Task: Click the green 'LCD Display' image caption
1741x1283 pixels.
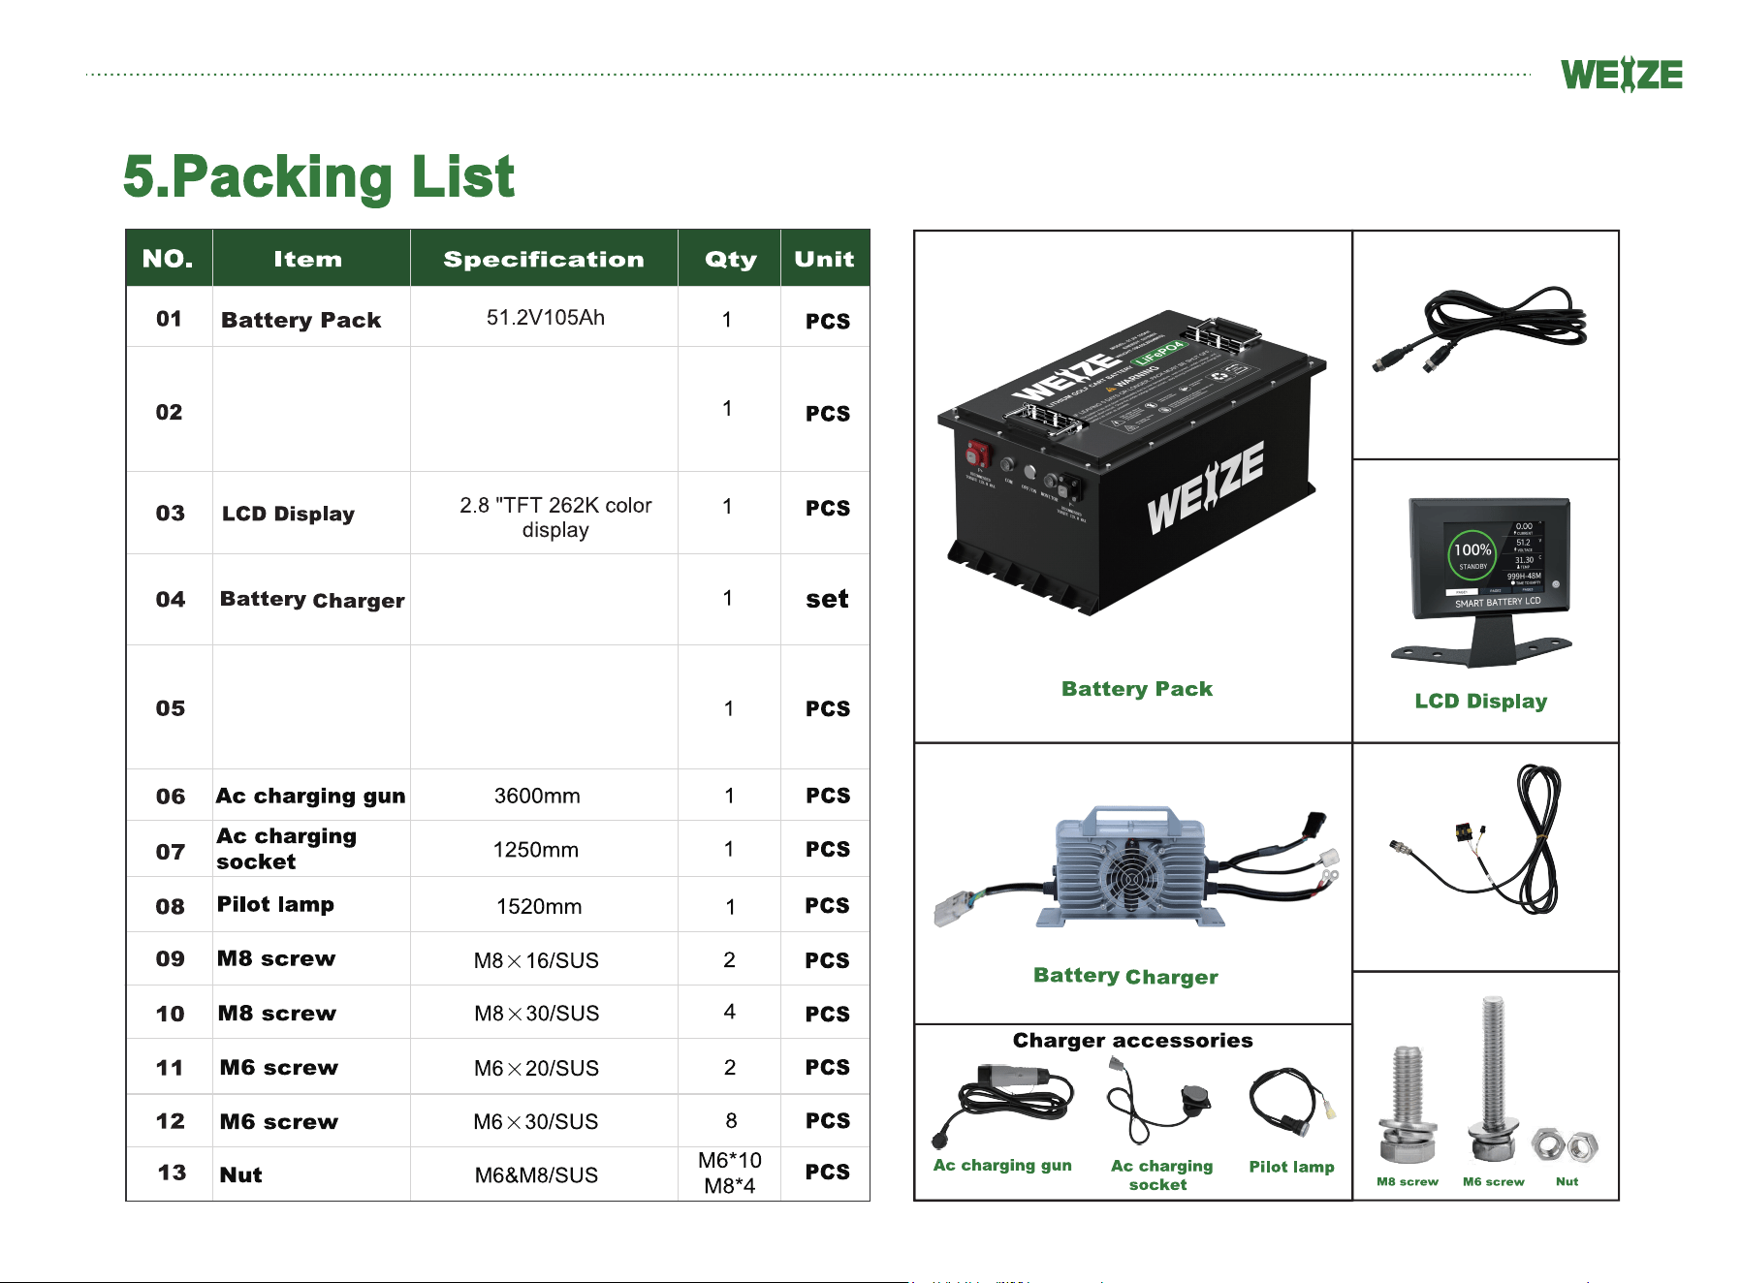Action: 1481,701
